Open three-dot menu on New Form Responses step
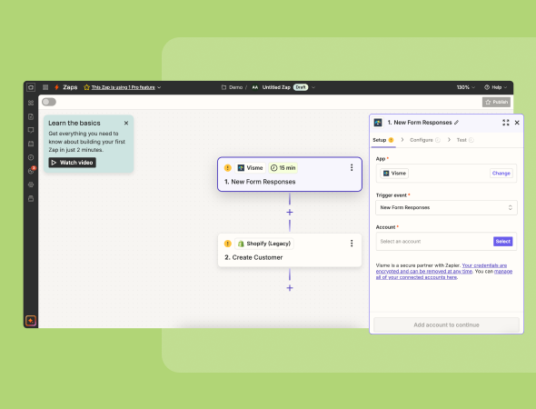Viewport: 536px width, 409px height. pyautogui.click(x=352, y=167)
